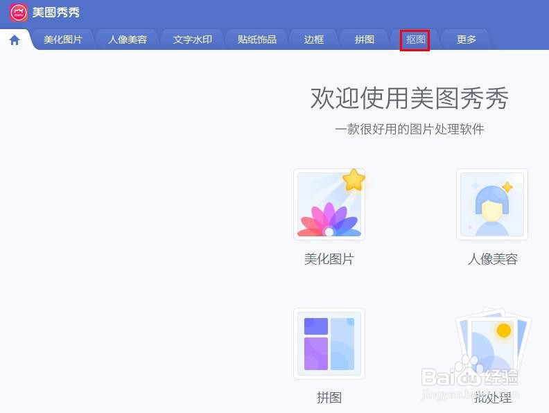
Task: Click the 人像美容 portrait icon tile
Action: [492, 204]
